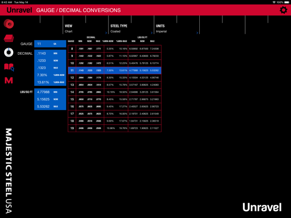Click the GAUGE column header

71,41
